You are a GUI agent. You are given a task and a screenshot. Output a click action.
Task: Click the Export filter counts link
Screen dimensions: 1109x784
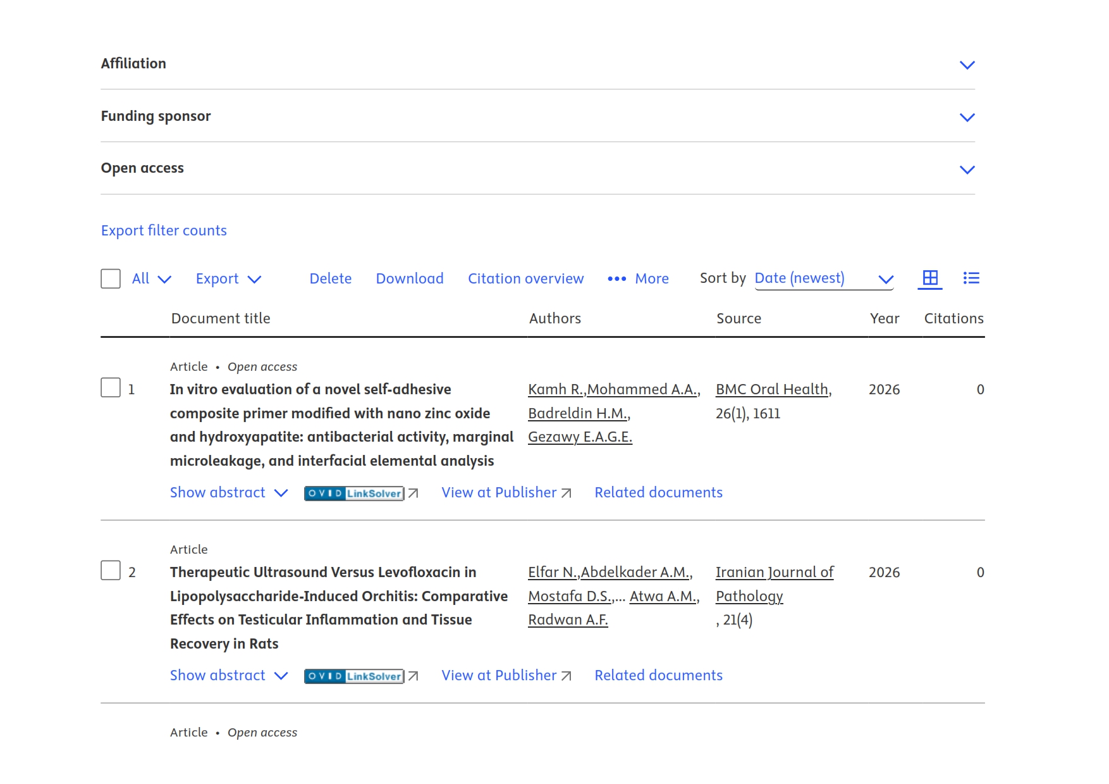(164, 231)
